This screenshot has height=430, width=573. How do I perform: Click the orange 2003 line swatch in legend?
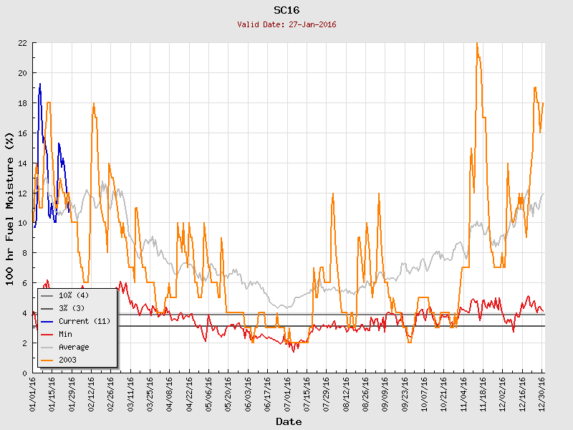(47, 360)
